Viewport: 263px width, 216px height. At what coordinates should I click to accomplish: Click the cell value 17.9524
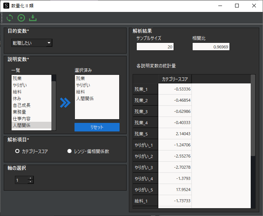point(175,190)
